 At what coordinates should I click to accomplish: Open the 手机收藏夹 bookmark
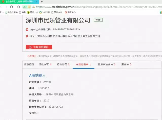point(11,12)
